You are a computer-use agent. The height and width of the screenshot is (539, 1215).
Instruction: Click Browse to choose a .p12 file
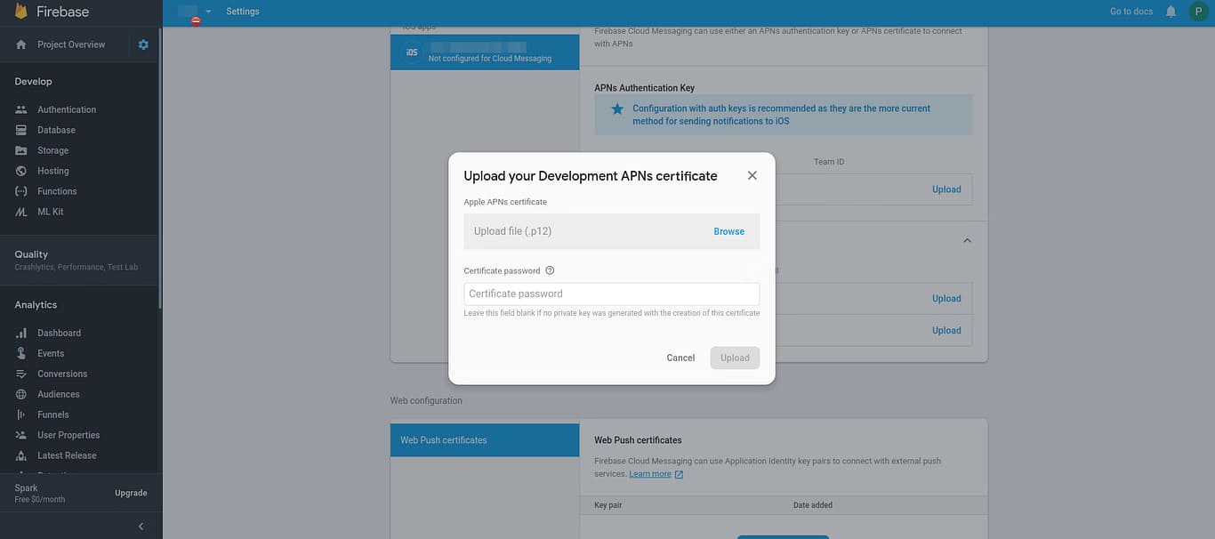[x=728, y=230]
